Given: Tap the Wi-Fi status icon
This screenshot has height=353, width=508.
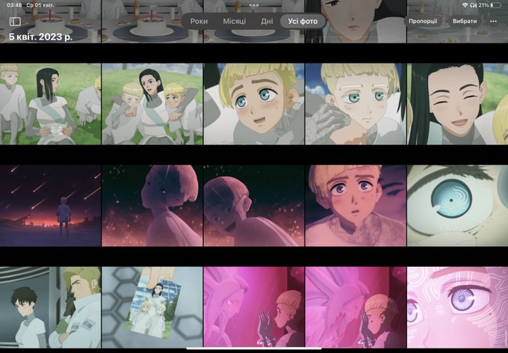Looking at the screenshot, I should tap(465, 5).
